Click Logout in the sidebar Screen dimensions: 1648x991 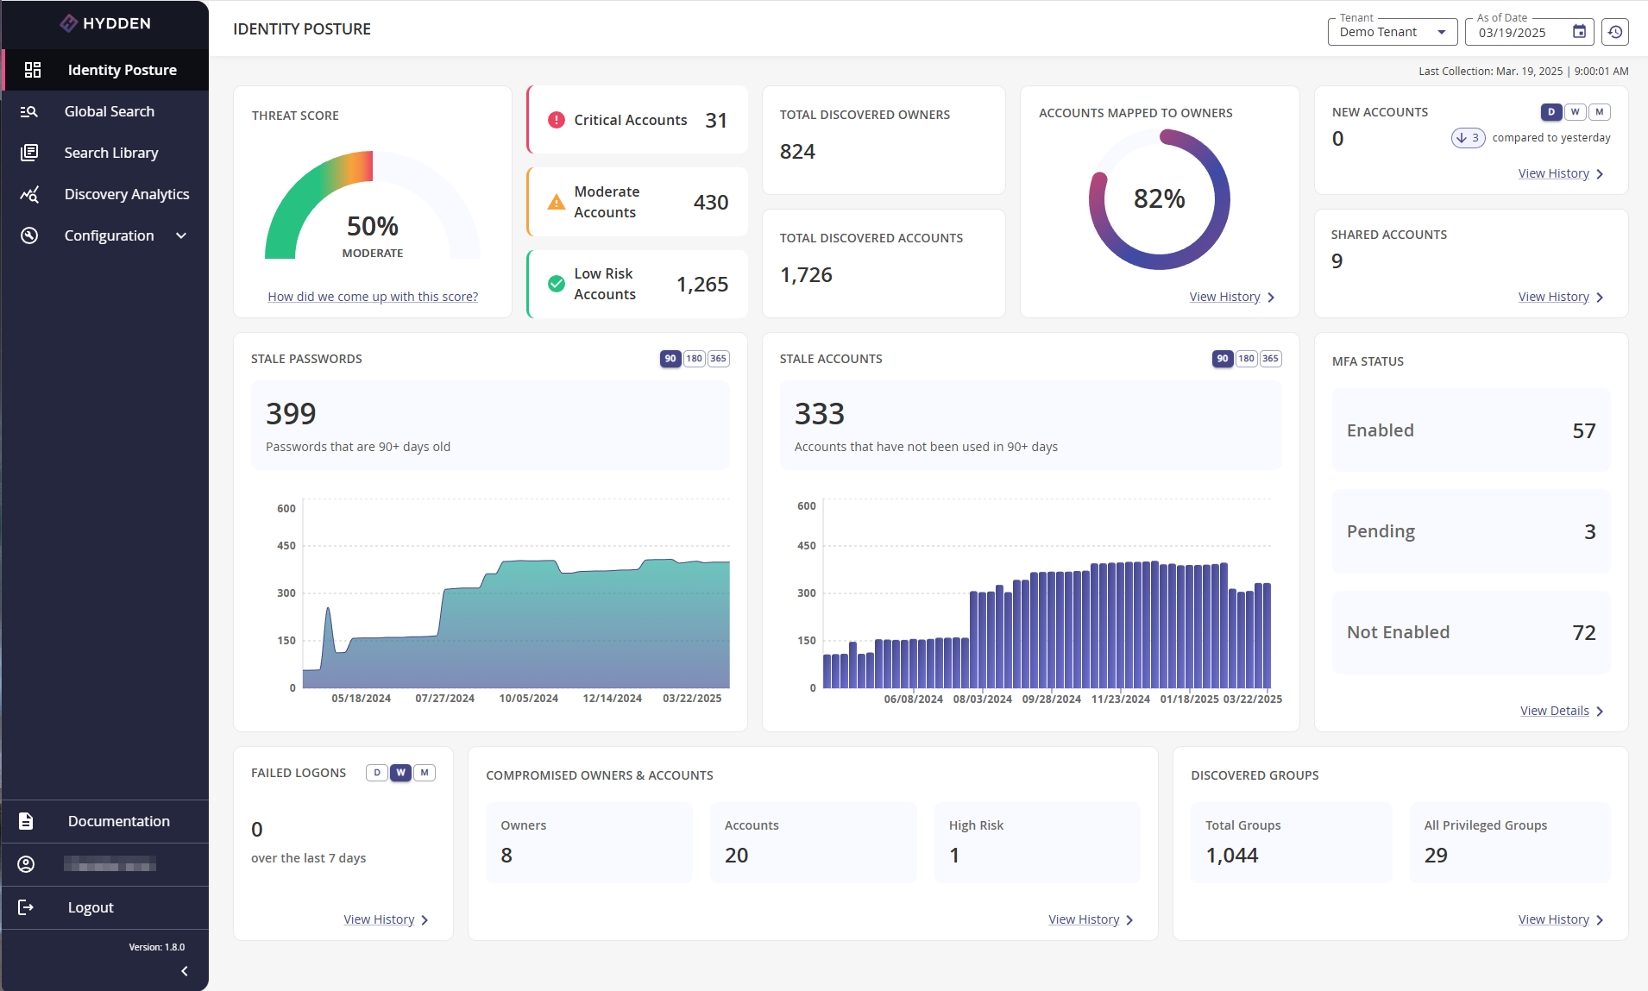pos(90,906)
